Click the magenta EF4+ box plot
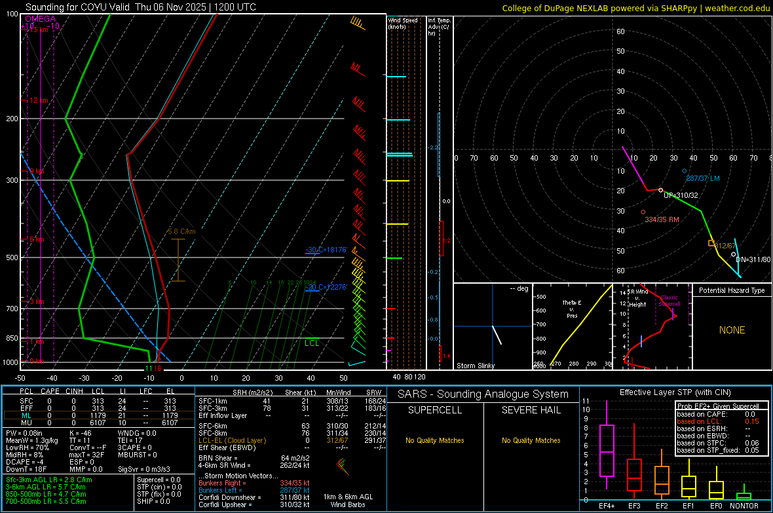 click(x=607, y=445)
